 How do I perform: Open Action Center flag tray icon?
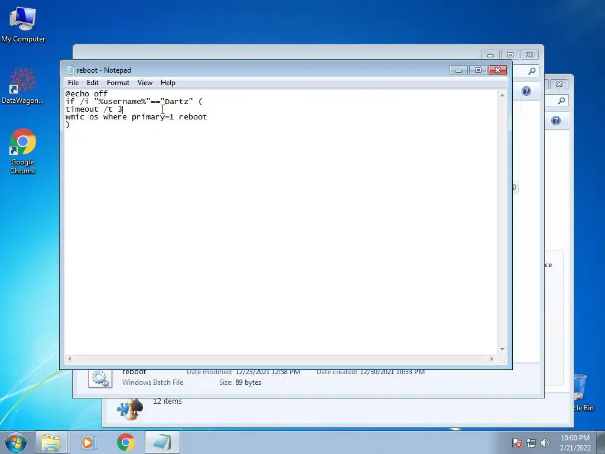pos(517,443)
